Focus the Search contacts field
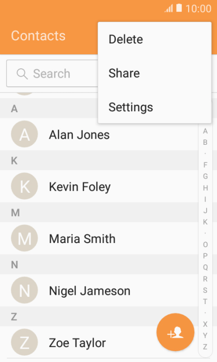 coord(53,73)
